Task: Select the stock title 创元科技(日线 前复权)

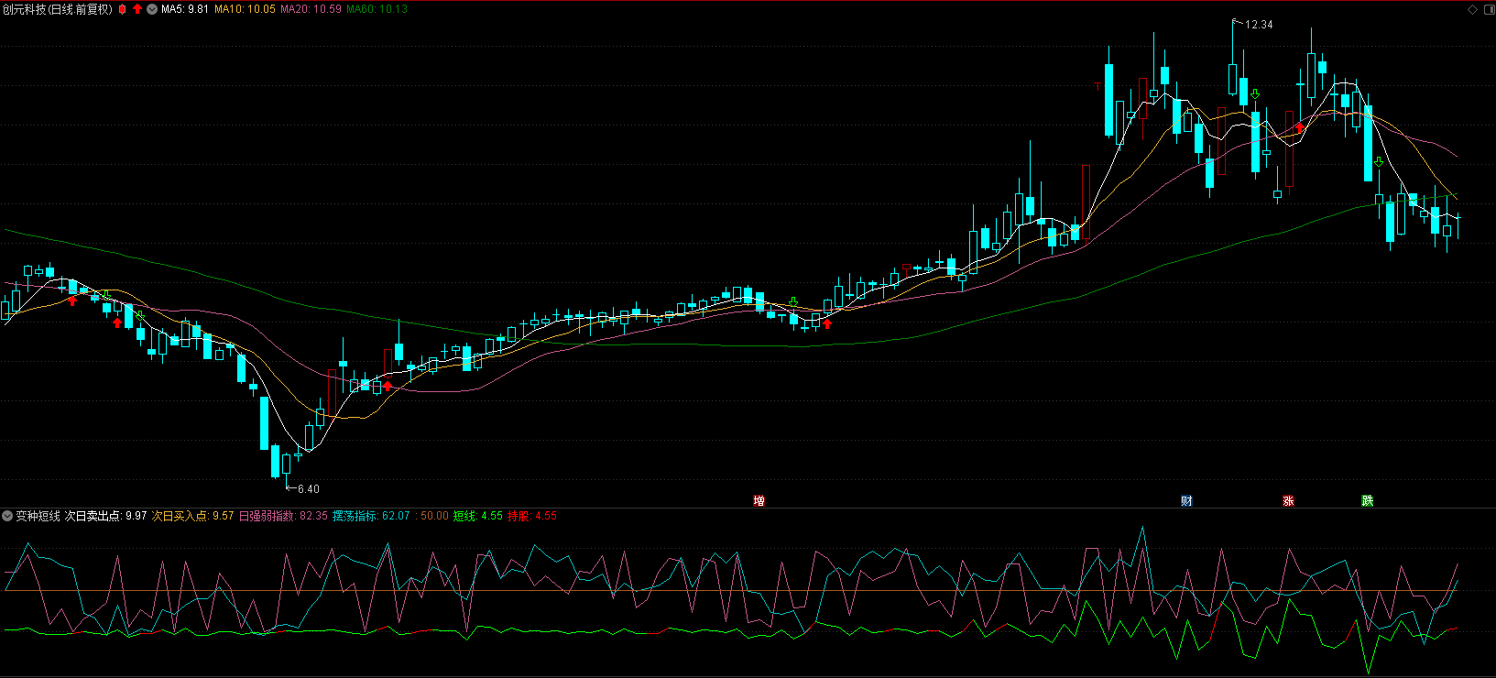Action: 58,9
